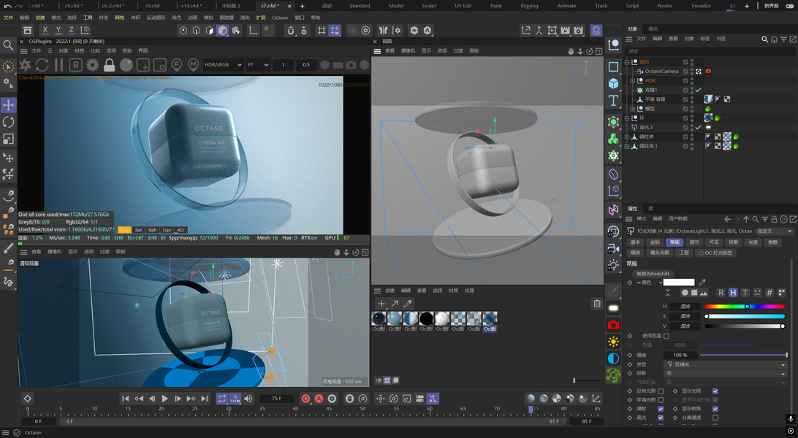This screenshot has width=798, height=438.
Task: Click the sun light icon in side palette
Action: (613, 342)
